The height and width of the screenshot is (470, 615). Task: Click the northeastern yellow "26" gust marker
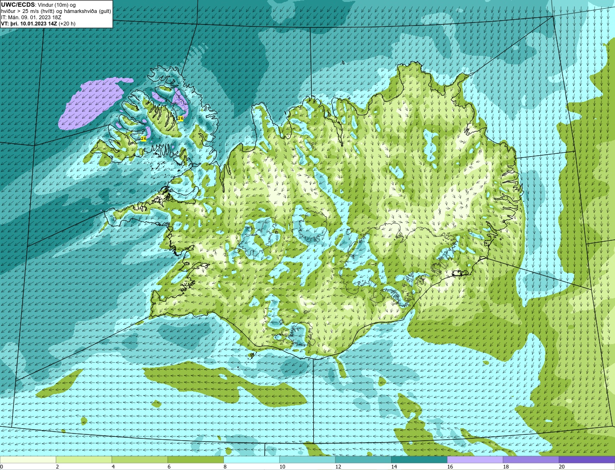(181, 118)
